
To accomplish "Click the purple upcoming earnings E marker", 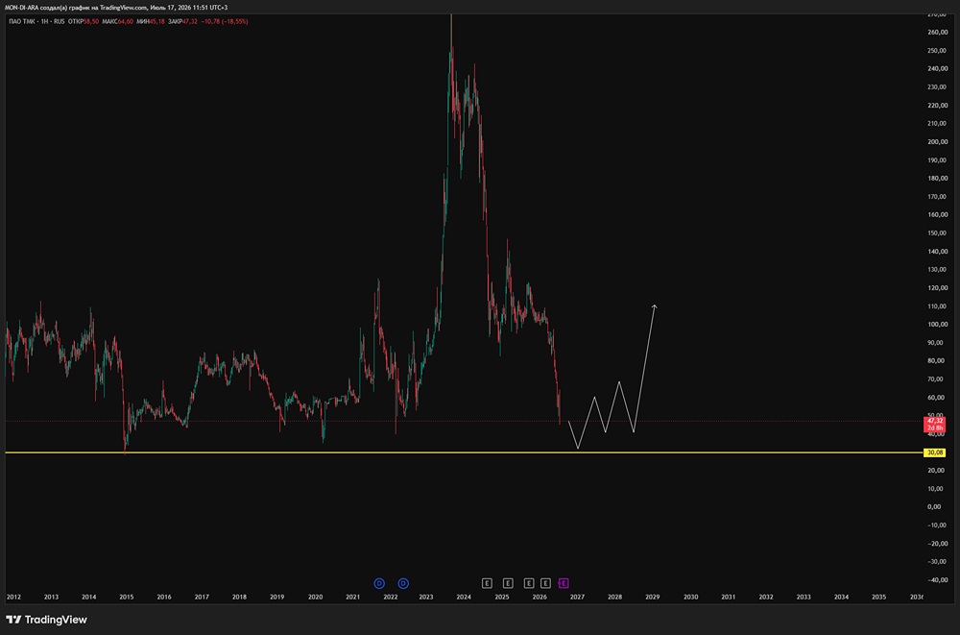I will tap(564, 583).
